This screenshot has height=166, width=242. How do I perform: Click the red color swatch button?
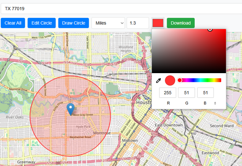tap(158, 23)
